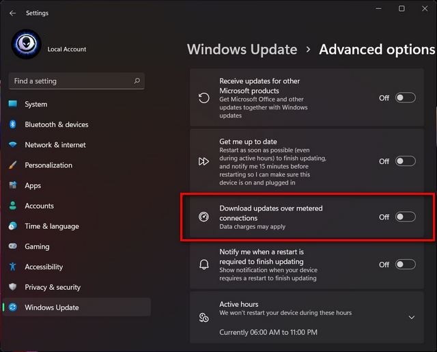Viewport: 437px width, 352px height.
Task: Turn on Get me up to date
Action: click(405, 161)
